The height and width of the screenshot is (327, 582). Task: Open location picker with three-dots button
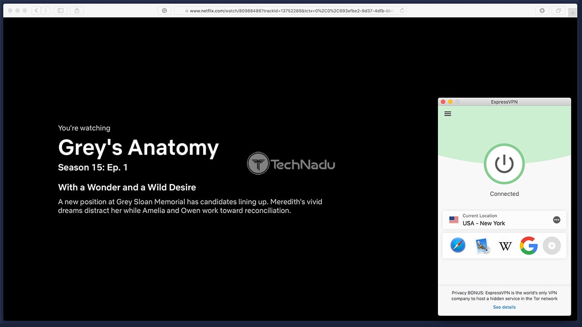tap(557, 220)
